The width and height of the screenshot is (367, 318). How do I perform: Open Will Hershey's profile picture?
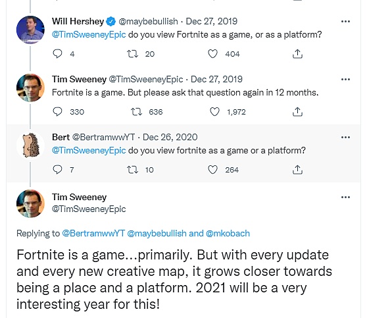click(30, 30)
